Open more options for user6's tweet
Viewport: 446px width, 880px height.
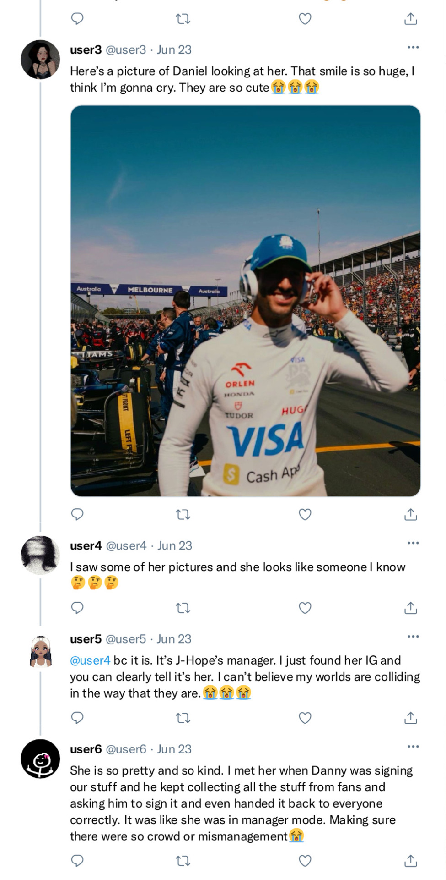tap(413, 747)
